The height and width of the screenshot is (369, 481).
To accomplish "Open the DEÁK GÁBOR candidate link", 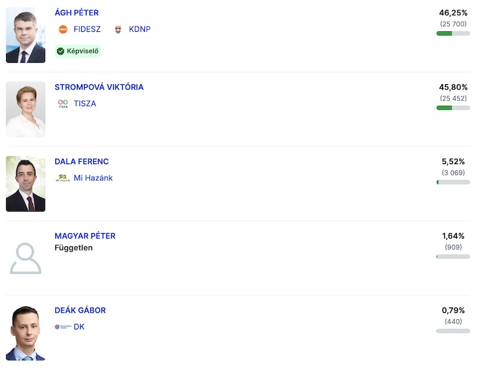I will click(80, 311).
